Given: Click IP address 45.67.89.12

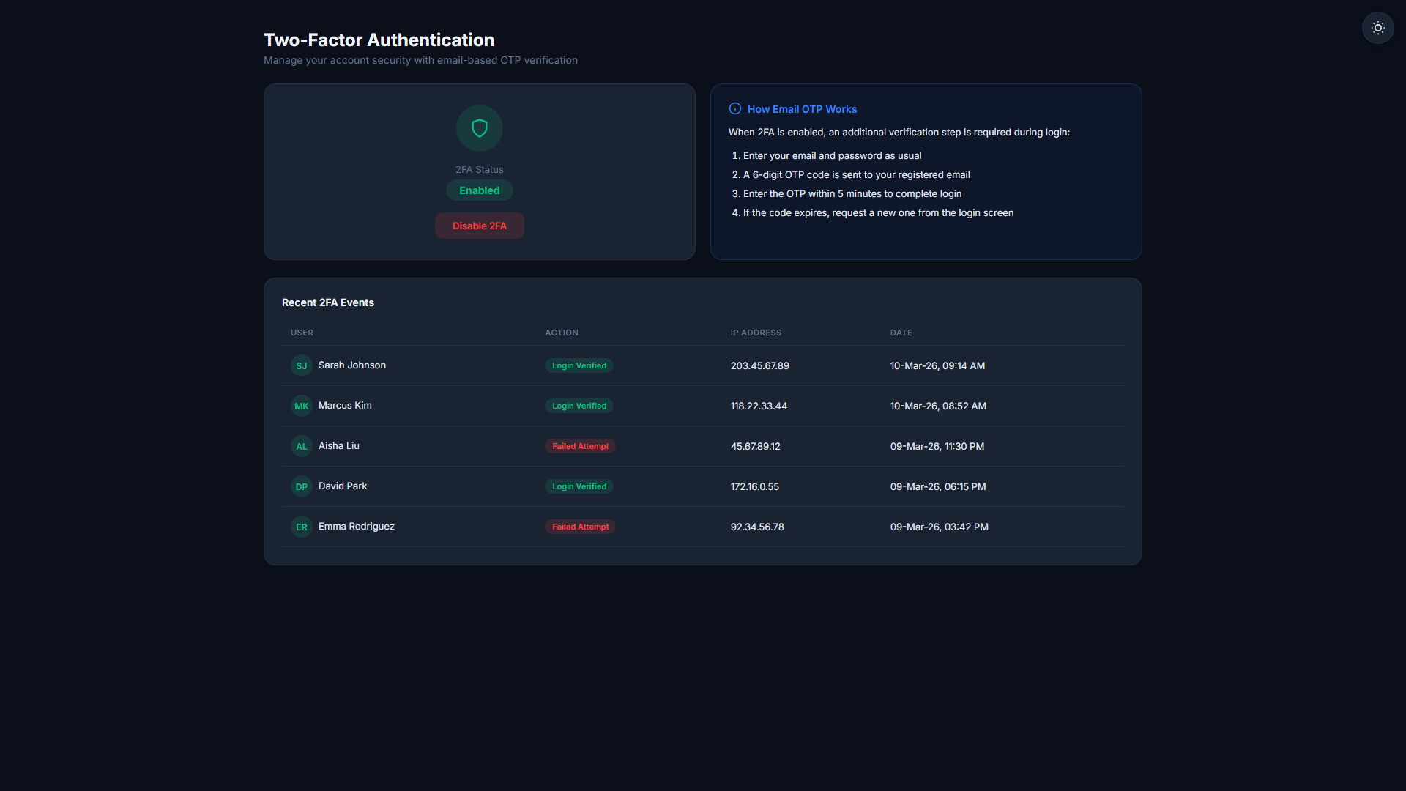Looking at the screenshot, I should pos(756,446).
